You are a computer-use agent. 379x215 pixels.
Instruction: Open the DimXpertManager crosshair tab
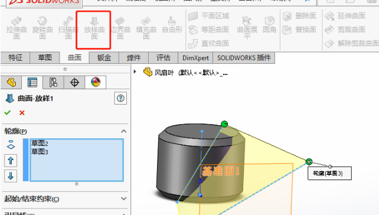click(74, 83)
